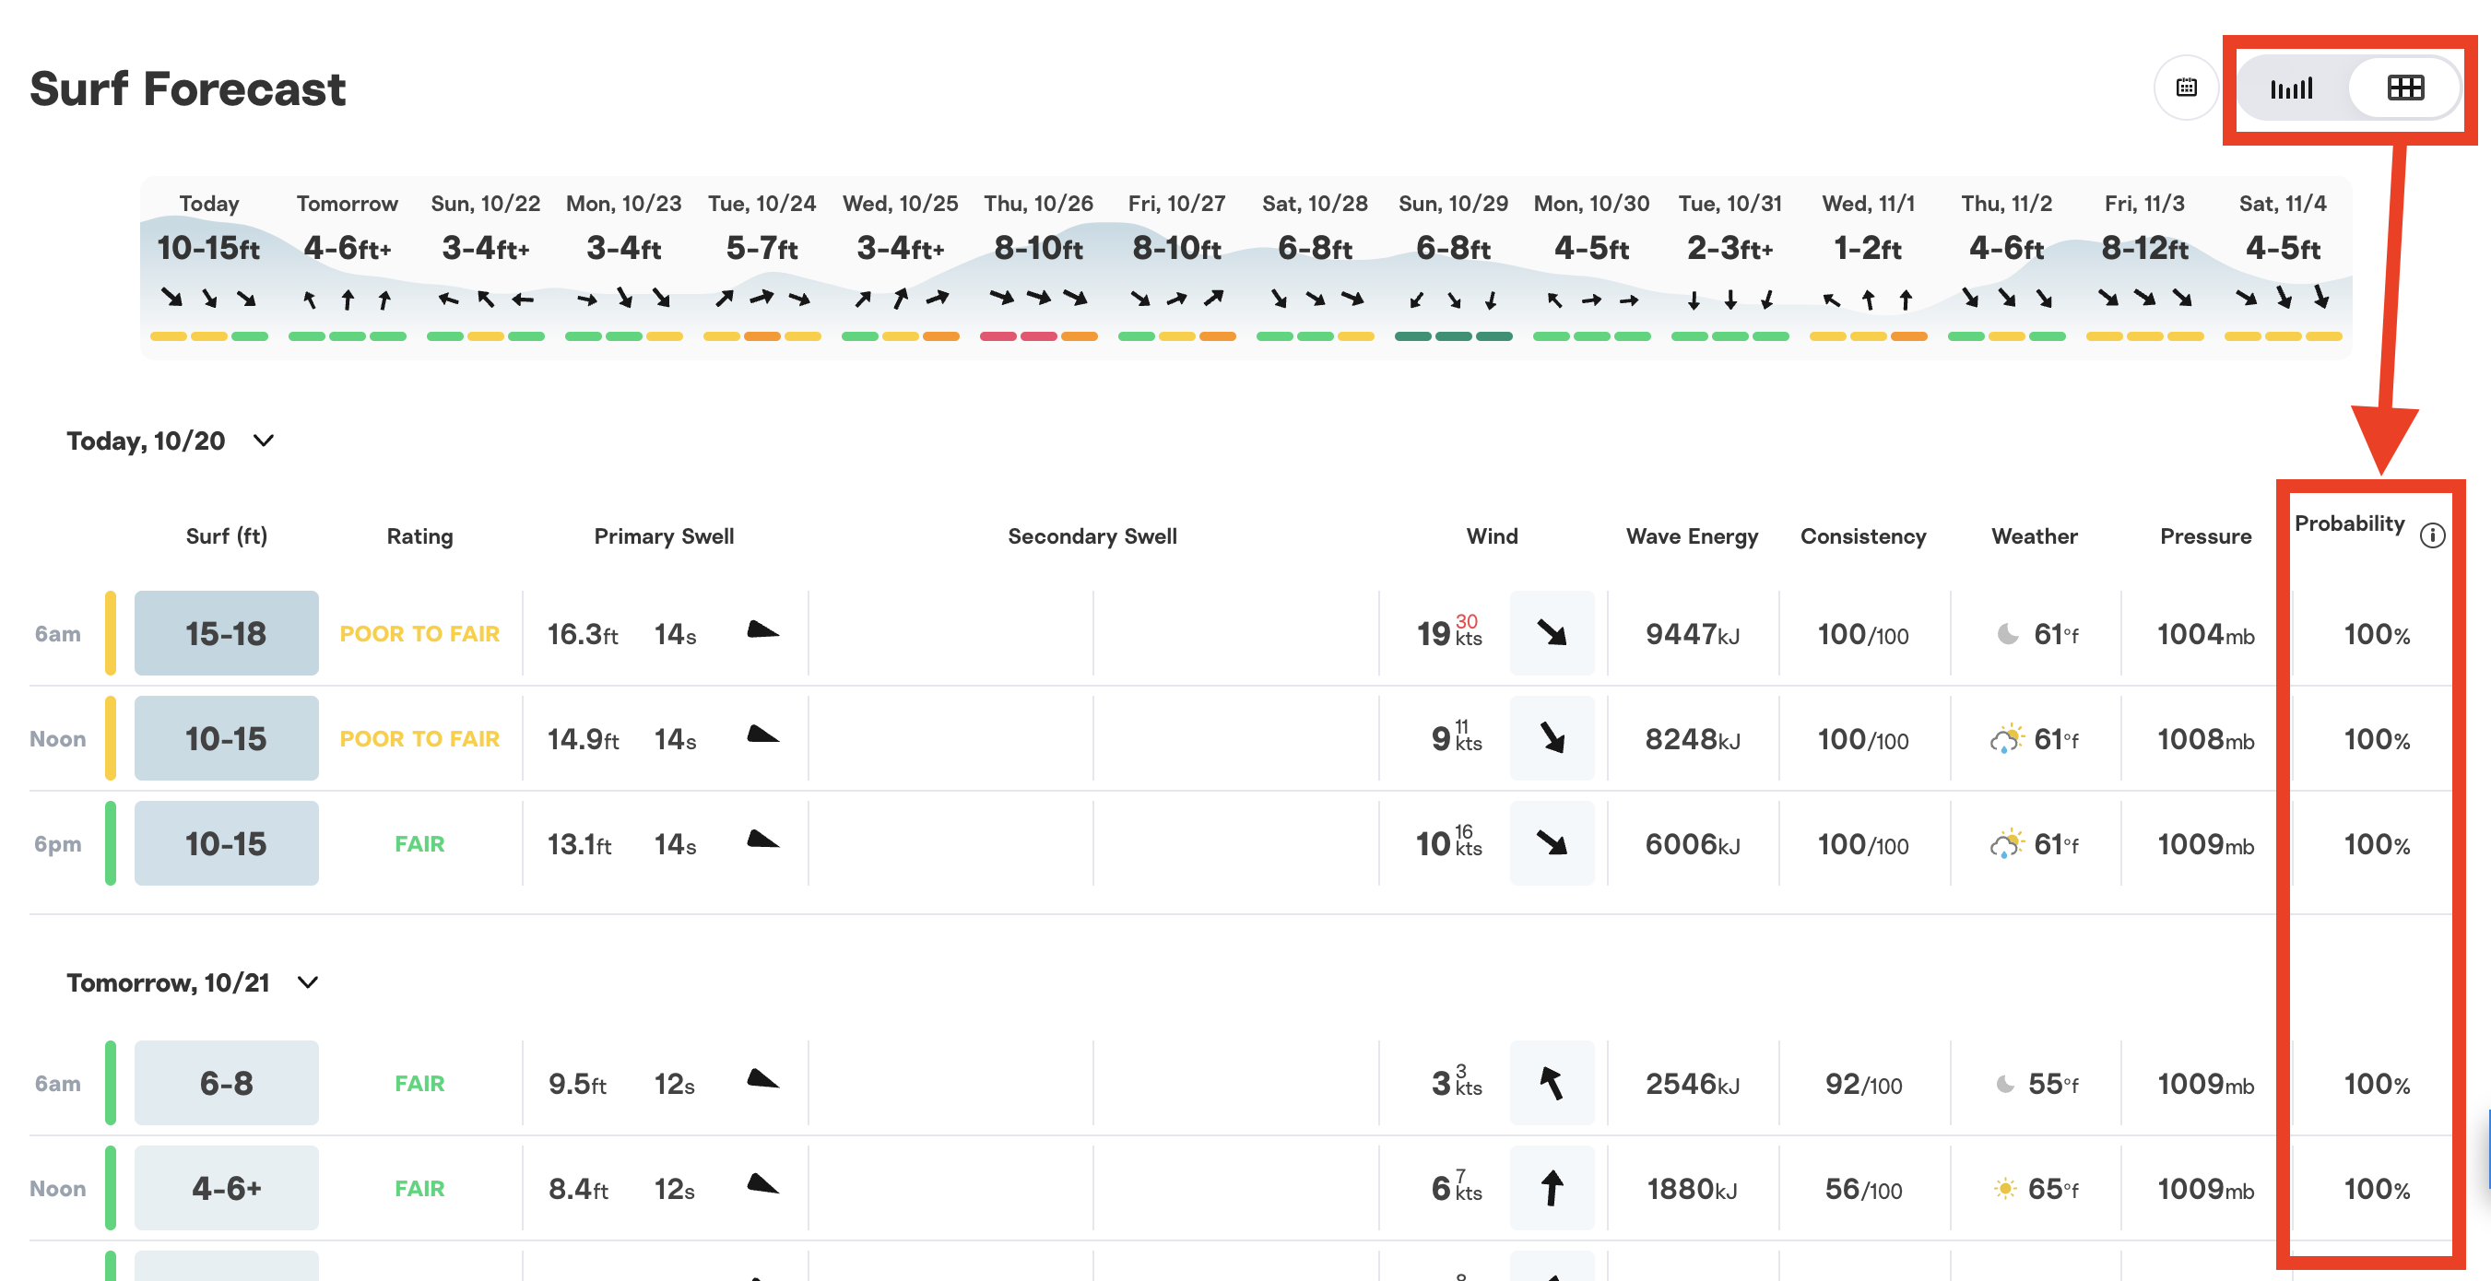
Task: Choose Sat, 10/28 in day strip
Action: click(1316, 268)
